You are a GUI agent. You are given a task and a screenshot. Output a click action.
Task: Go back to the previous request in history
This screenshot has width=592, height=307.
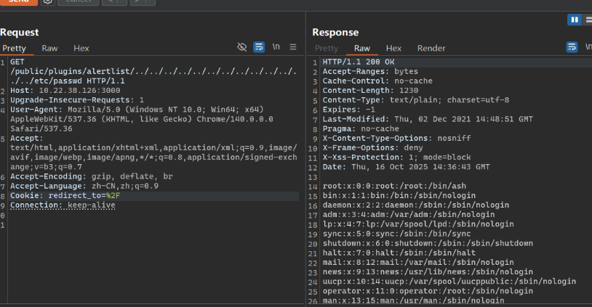[110, 2]
